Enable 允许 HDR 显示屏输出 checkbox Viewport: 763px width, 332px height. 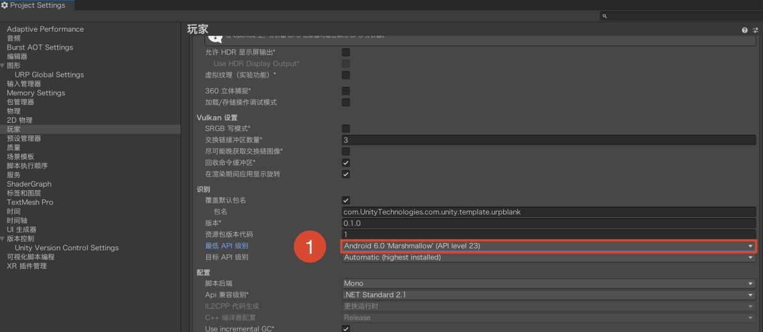pos(346,52)
